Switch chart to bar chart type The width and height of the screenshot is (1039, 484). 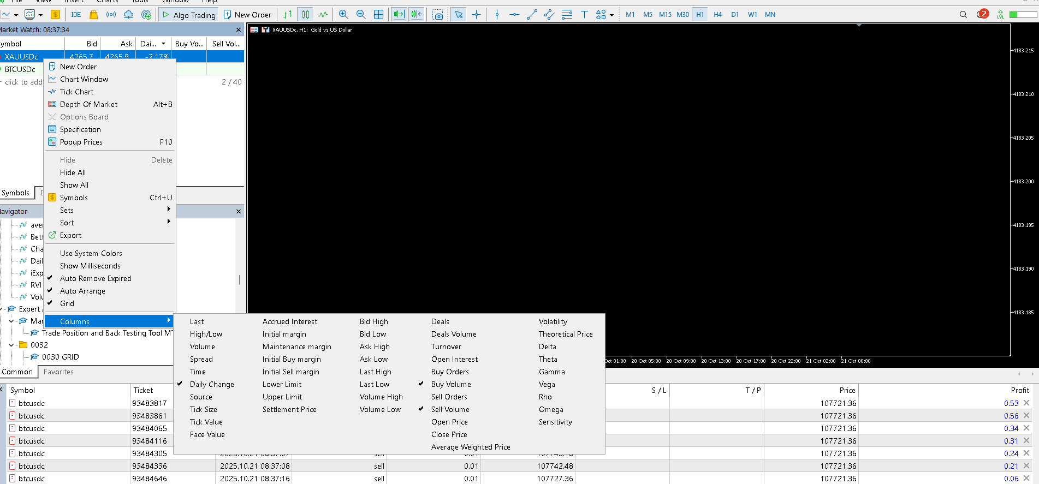coord(288,15)
